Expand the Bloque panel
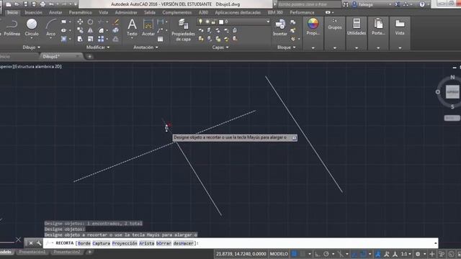Viewport: 461px width, 259px height. [x=287, y=47]
